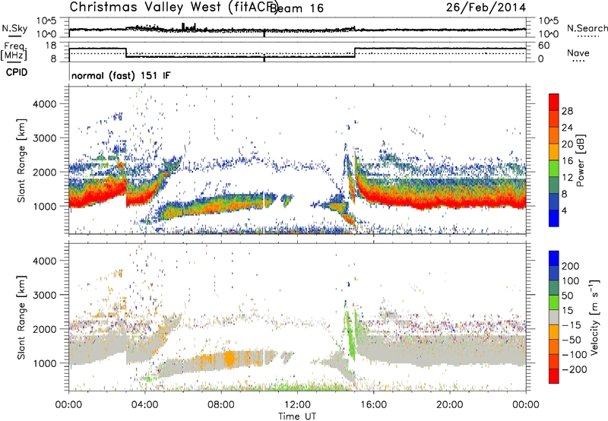Viewport: 608px width, 421px height.
Task: Click the '4' power colorbar tick value
Action: pyautogui.click(x=564, y=210)
